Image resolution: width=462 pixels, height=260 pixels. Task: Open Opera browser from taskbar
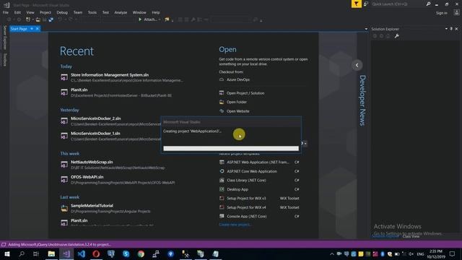[96, 253]
